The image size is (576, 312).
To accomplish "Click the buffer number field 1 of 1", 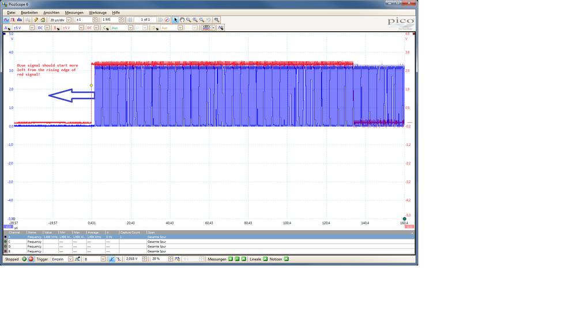I will 145,20.
